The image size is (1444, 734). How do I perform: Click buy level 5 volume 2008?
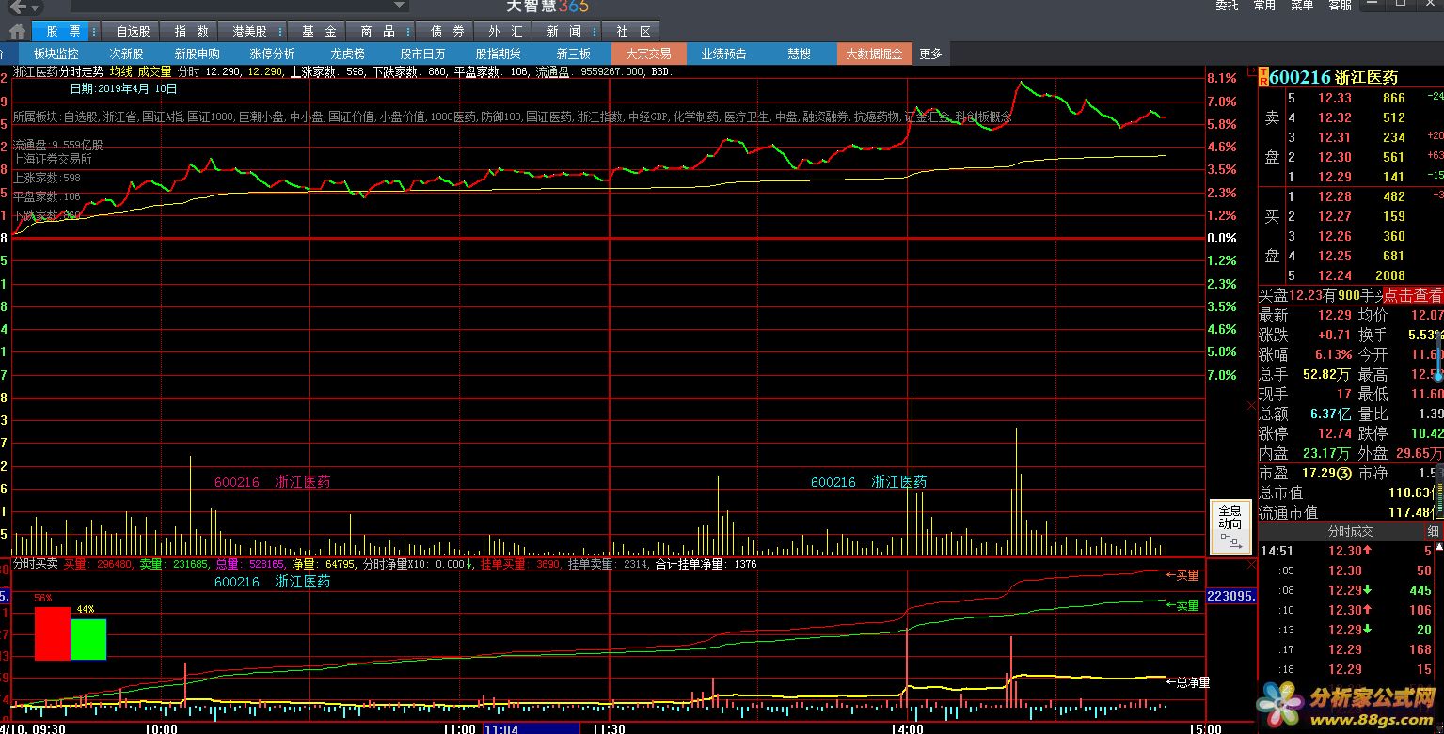click(x=1389, y=275)
